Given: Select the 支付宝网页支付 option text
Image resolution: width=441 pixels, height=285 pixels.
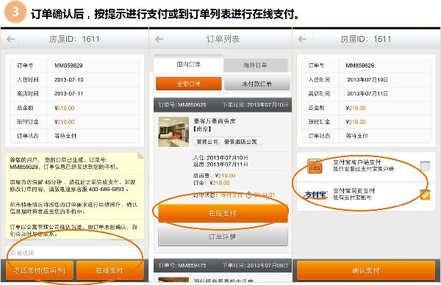Looking at the screenshot, I should pos(354,194).
